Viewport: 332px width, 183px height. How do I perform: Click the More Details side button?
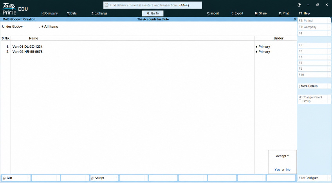point(314,86)
